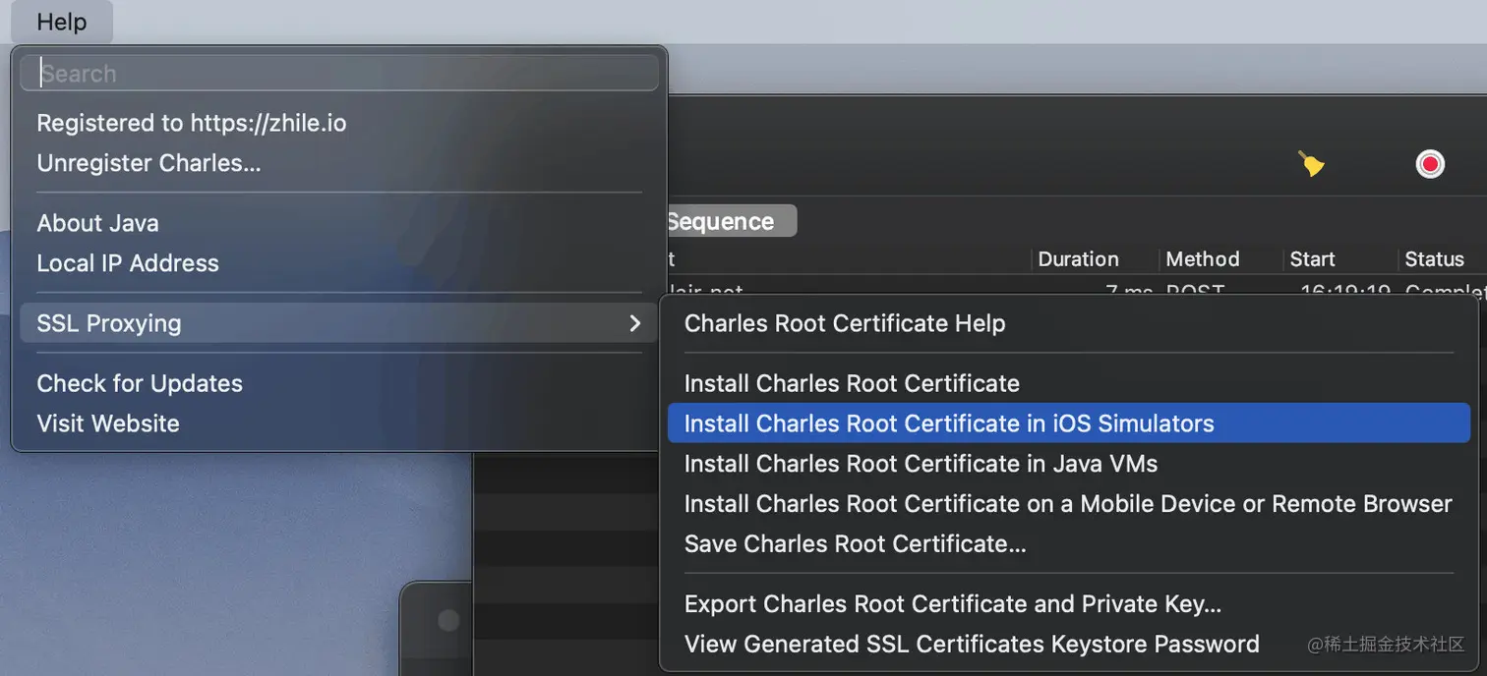Screen dimensions: 1487x676
Task: Choose Save Charles Root Certificate…
Action: [1069, 544]
